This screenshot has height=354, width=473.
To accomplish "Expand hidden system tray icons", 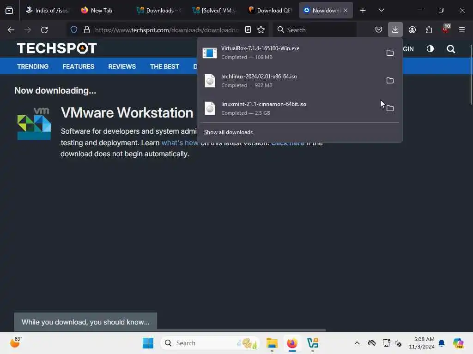I will click(357, 343).
